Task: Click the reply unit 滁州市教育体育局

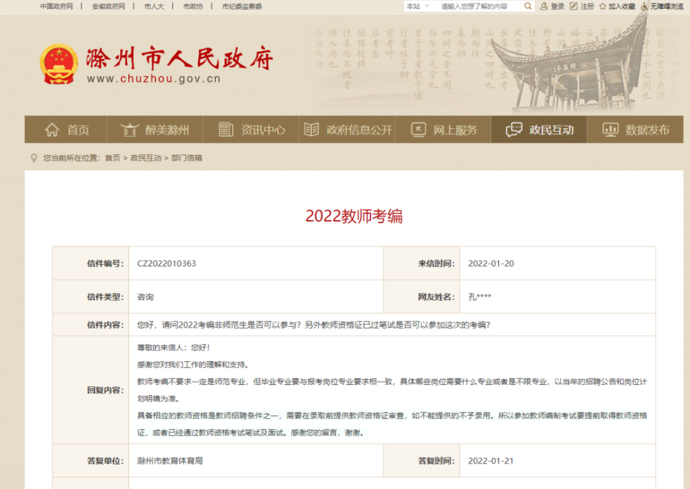Action: pos(170,461)
